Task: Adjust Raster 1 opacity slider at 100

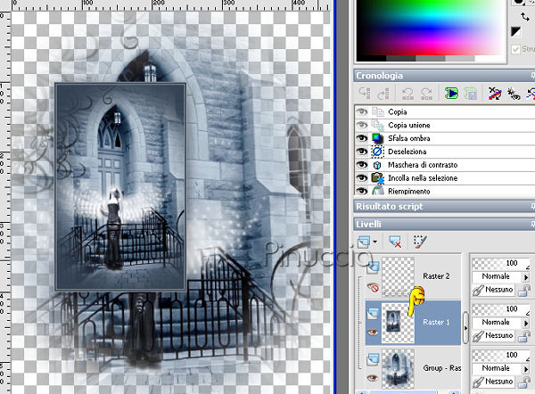Action: 500,309
